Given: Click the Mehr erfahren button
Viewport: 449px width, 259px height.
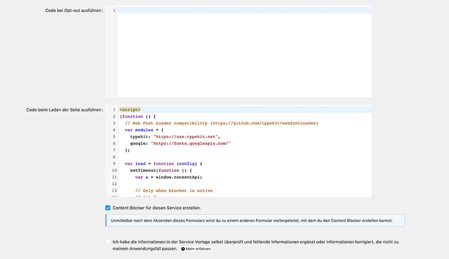Looking at the screenshot, I should coord(196,249).
